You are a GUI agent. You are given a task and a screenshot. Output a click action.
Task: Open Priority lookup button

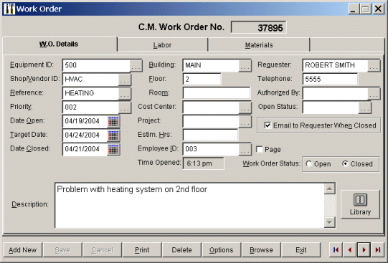tap(125, 107)
